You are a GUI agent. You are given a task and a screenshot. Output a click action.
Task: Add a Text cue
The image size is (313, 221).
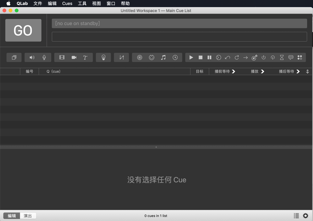[86, 57]
